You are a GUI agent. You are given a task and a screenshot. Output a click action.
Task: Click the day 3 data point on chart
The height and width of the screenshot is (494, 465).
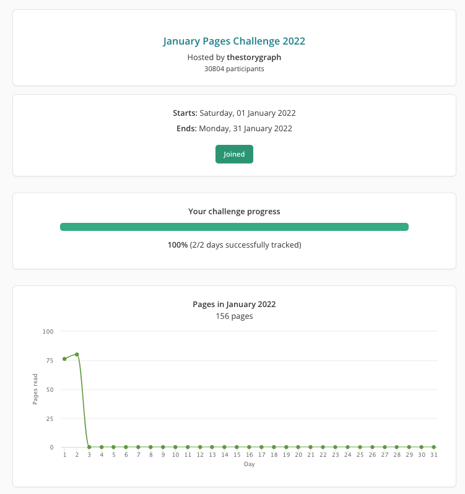89,447
